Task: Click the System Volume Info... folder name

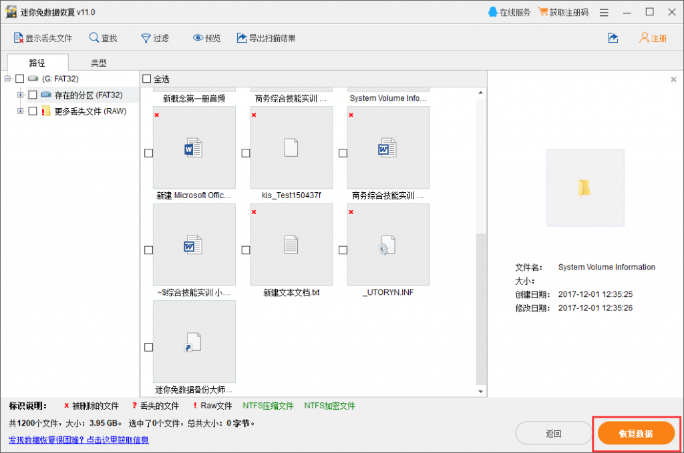Action: [x=388, y=99]
